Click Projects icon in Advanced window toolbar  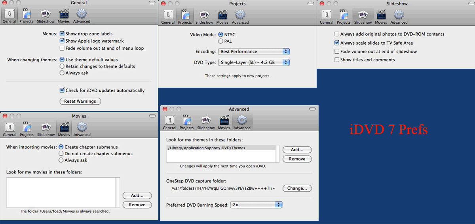[186, 122]
